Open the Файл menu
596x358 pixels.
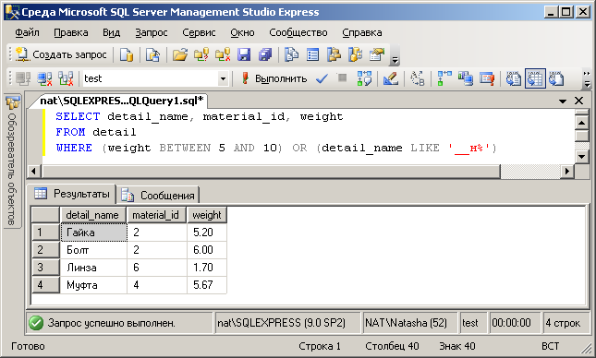tap(27, 32)
